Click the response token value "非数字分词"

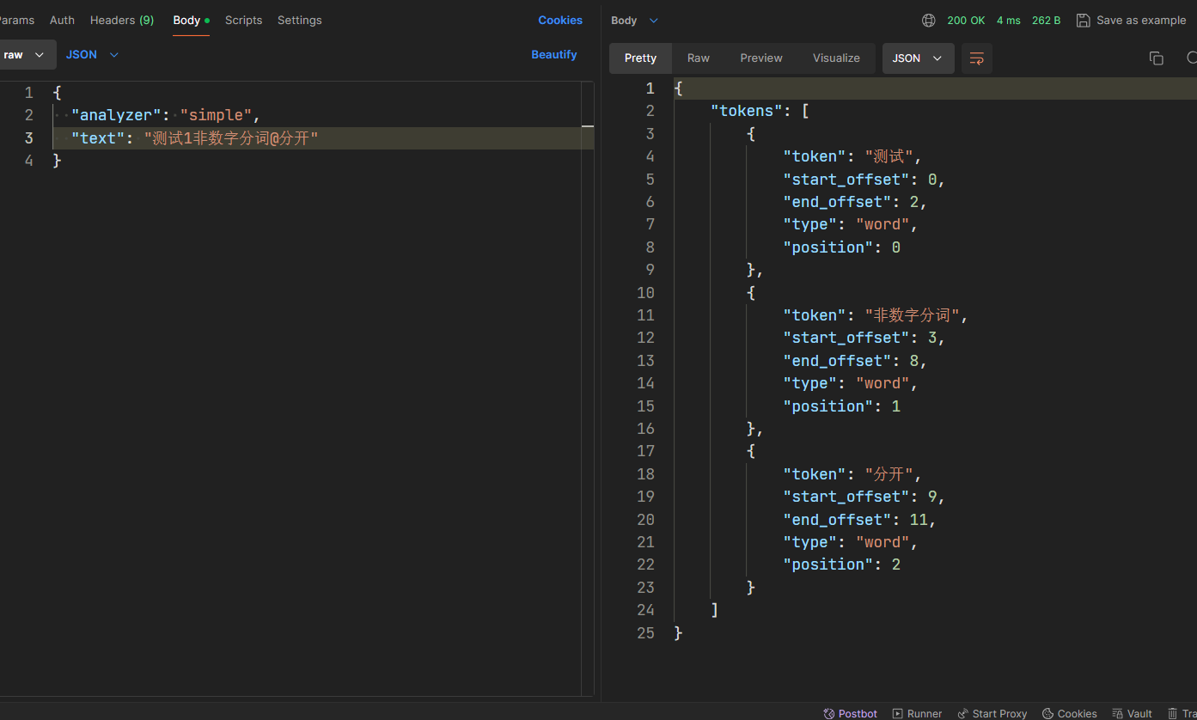pos(912,315)
